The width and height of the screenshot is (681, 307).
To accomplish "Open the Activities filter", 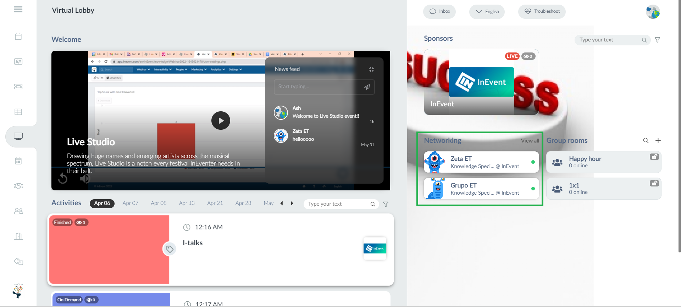I will coord(386,204).
